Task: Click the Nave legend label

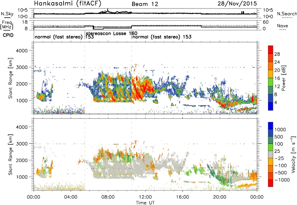Action: pyautogui.click(x=283, y=26)
